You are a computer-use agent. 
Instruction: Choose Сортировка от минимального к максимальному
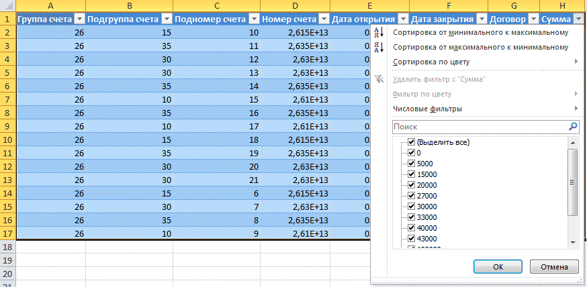(x=480, y=32)
